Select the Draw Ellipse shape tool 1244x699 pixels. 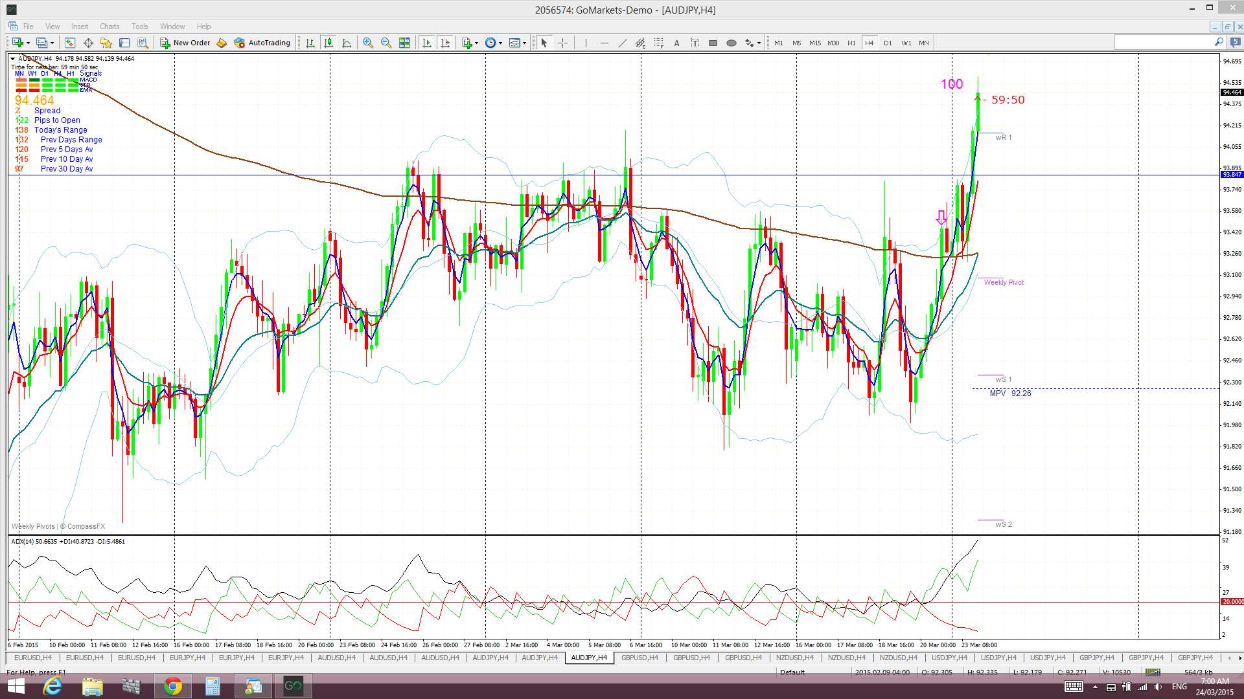[731, 43]
